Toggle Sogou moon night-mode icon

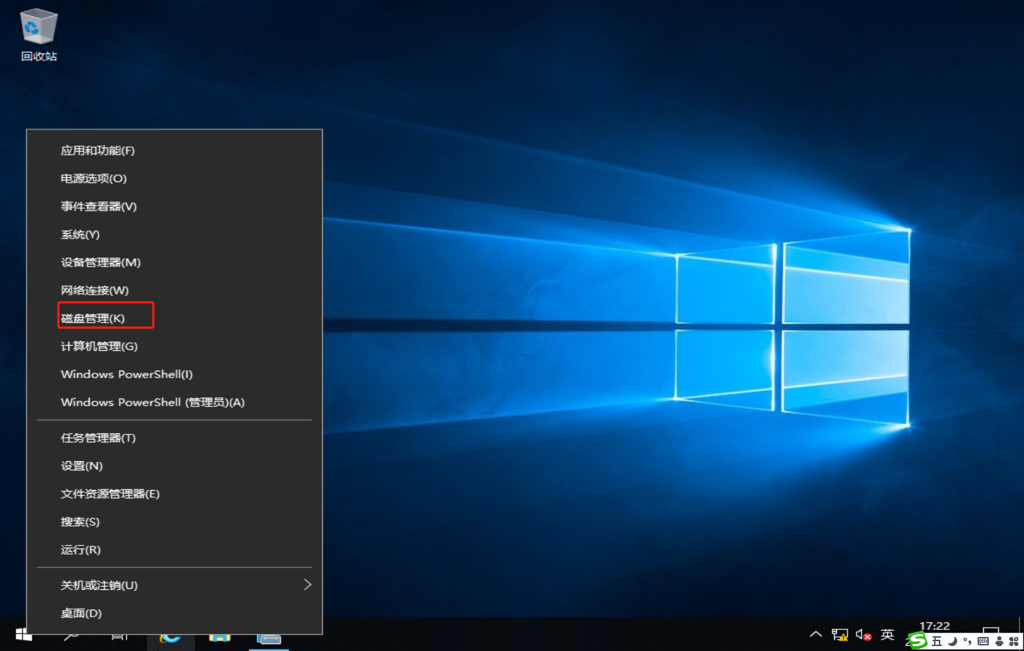coord(952,641)
